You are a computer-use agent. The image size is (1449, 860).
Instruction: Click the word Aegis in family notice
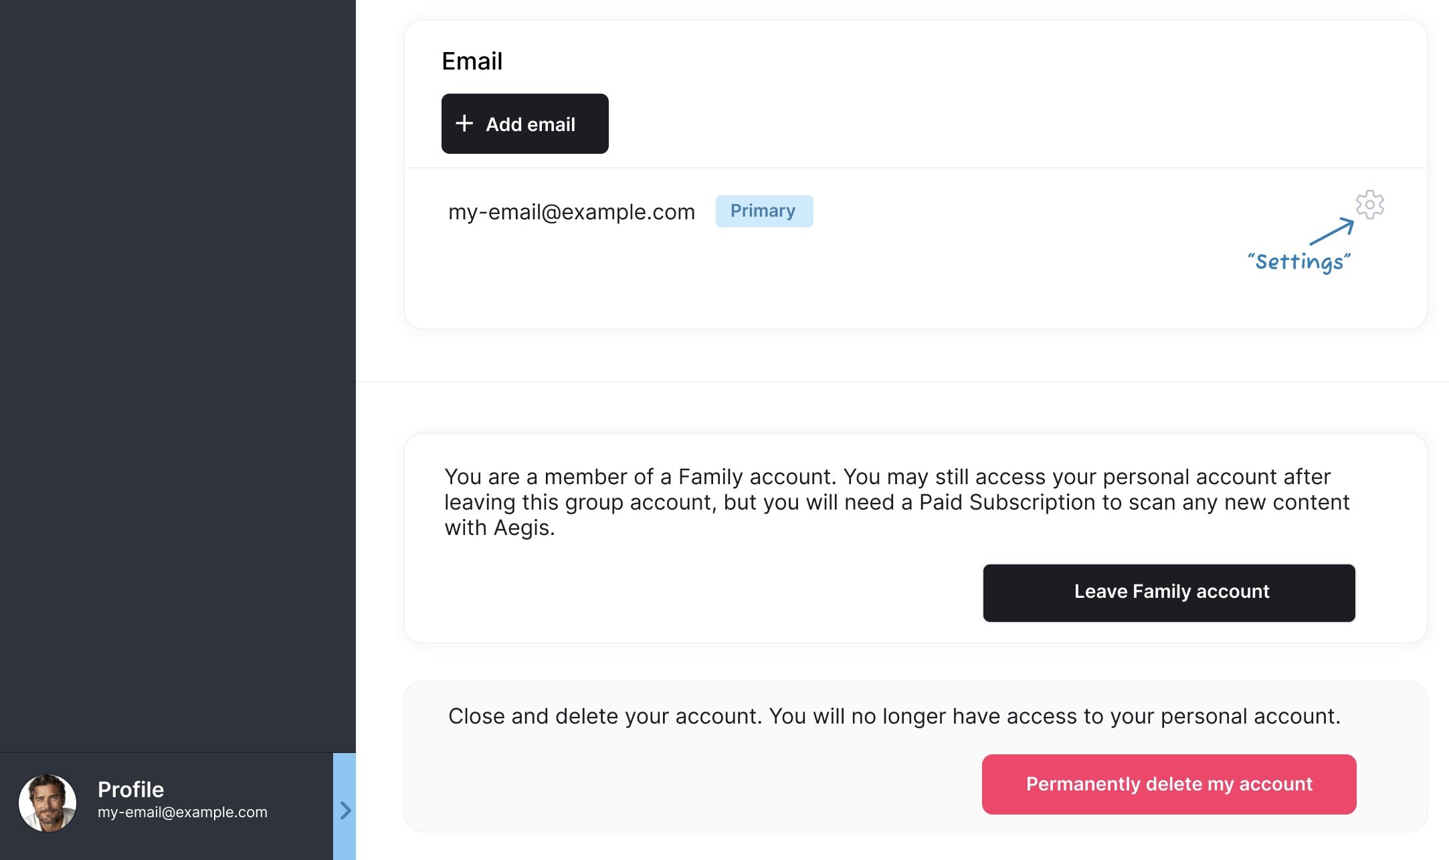(x=523, y=528)
